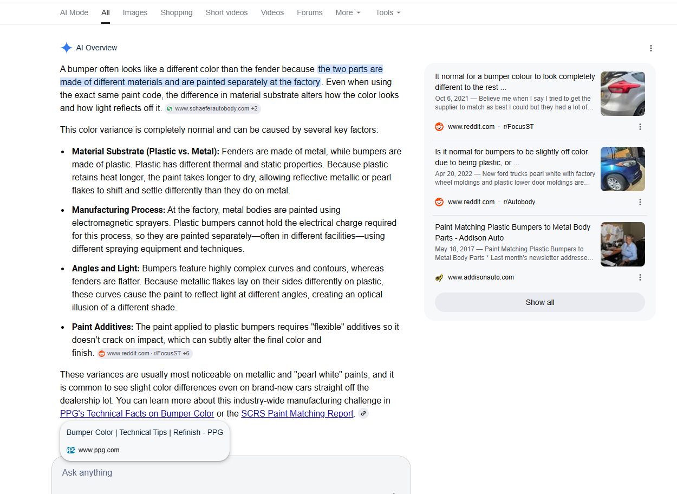
Task: Go to AI Mode tab
Action: coord(74,12)
